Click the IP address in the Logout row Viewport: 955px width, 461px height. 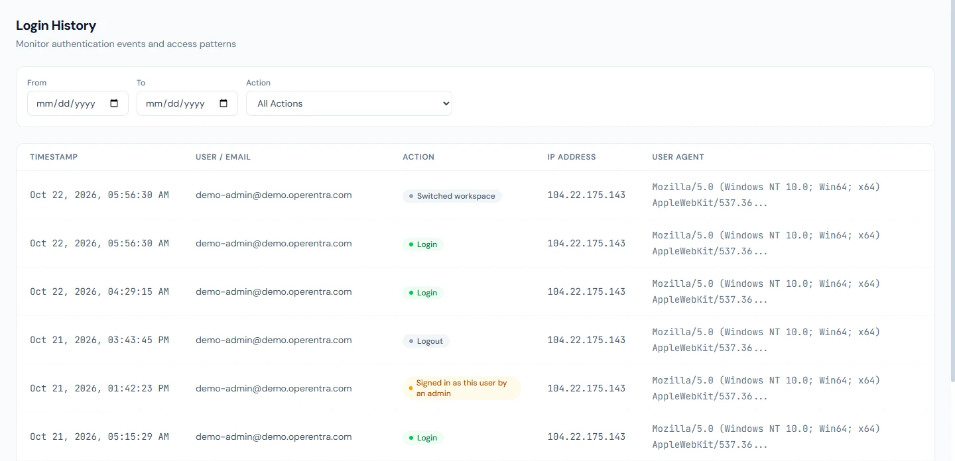586,340
